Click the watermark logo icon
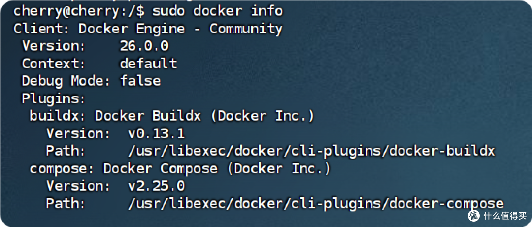Image resolution: width=532 pixels, height=227 pixels. pyautogui.click(x=473, y=215)
